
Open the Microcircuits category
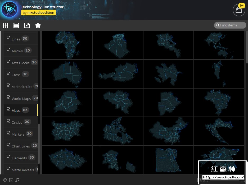point(21,86)
